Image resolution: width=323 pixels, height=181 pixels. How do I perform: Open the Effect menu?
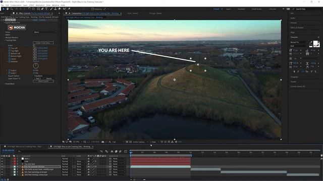tap(31, 5)
